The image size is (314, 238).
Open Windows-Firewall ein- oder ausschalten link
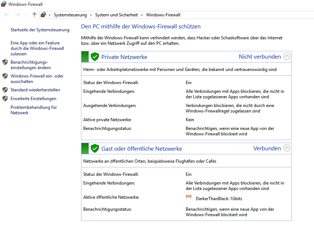click(x=37, y=79)
